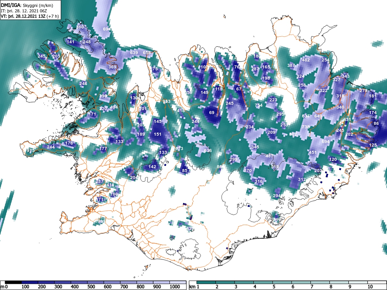Click the visibility value 639
Image resolution: width=387 pixels, height=290 pixels.
point(134,53)
